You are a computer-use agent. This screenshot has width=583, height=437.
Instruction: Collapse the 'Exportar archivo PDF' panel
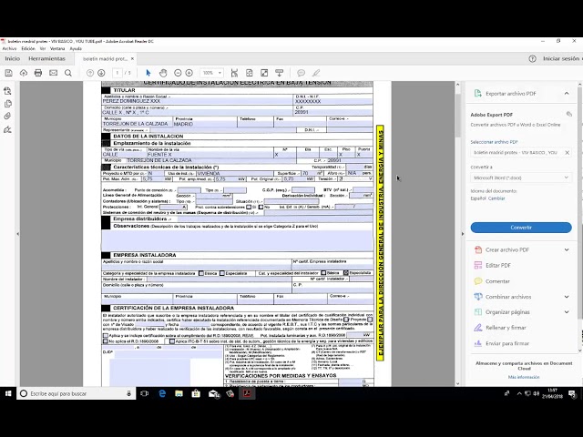tap(565, 93)
